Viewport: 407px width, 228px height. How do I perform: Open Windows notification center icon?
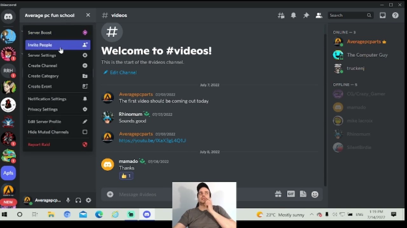coord(394,214)
